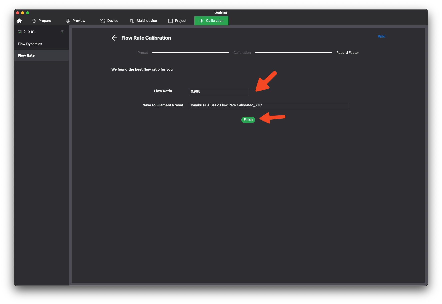Click the Calibration step in the progress bar

(242, 53)
